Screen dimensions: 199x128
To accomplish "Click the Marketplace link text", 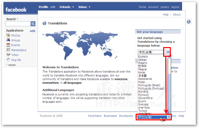I will (19, 50).
